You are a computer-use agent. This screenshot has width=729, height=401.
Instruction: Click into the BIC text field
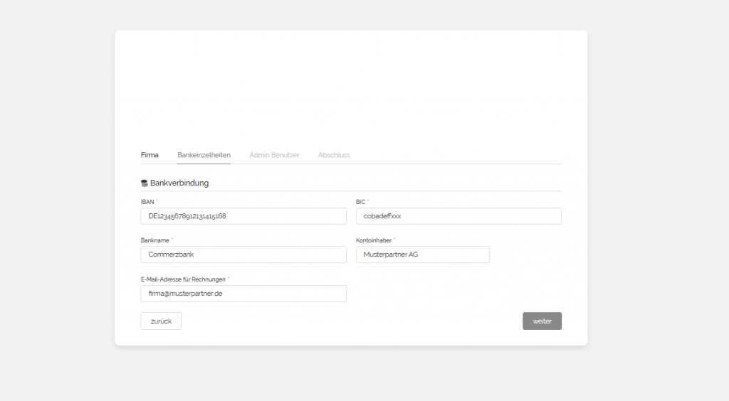458,216
